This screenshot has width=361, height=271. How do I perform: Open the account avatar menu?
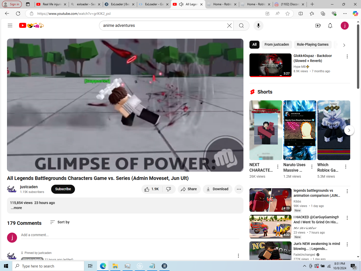[345, 26]
